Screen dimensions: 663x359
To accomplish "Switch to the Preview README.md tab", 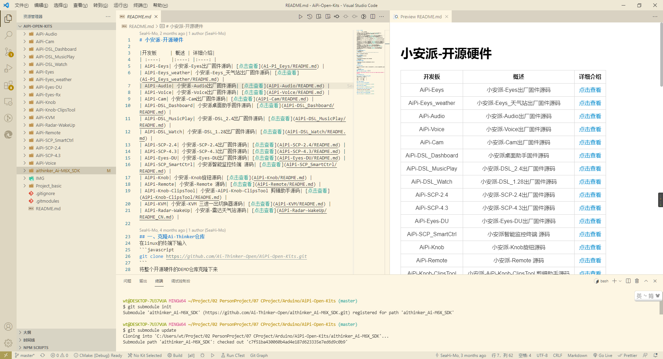I will 421,17.
